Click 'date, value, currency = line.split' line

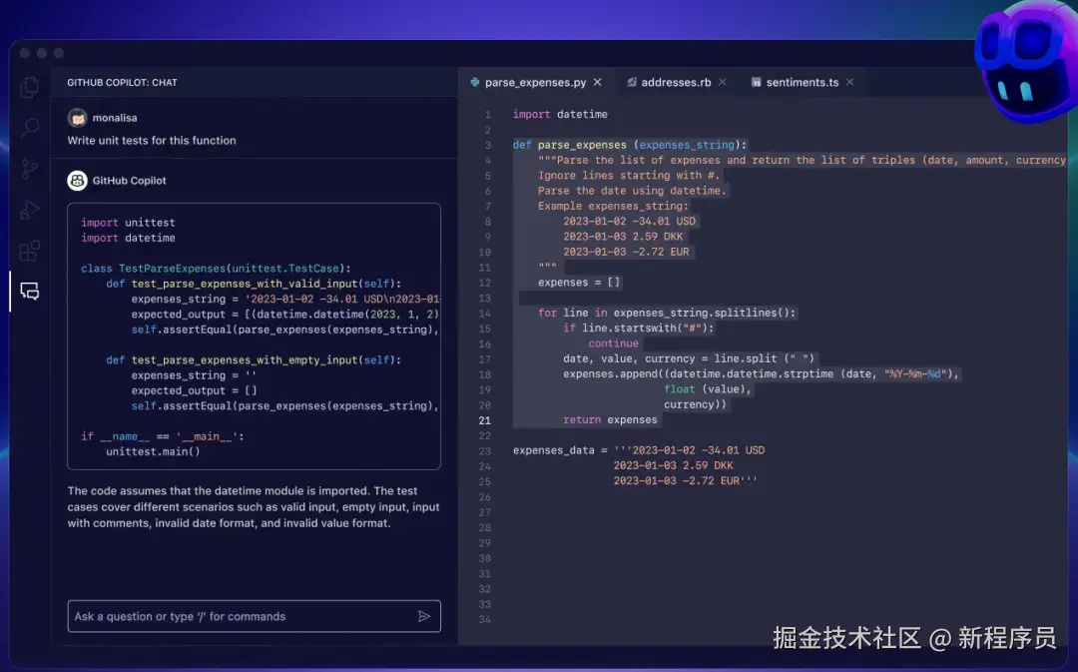point(689,359)
